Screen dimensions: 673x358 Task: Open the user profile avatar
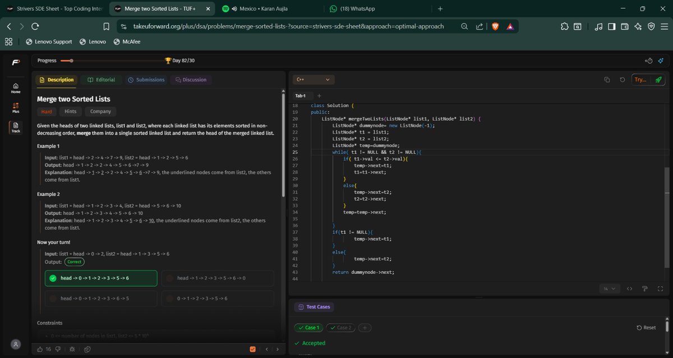click(16, 344)
